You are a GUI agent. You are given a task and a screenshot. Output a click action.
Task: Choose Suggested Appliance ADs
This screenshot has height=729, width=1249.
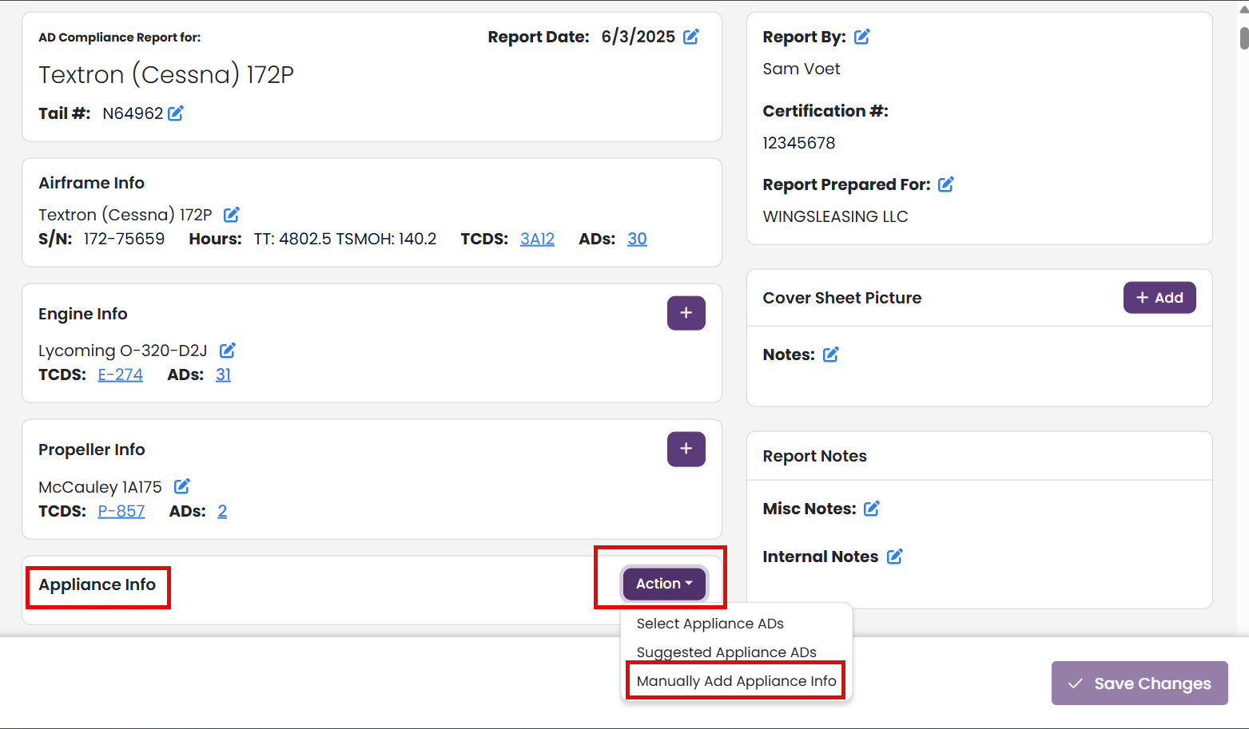point(726,652)
